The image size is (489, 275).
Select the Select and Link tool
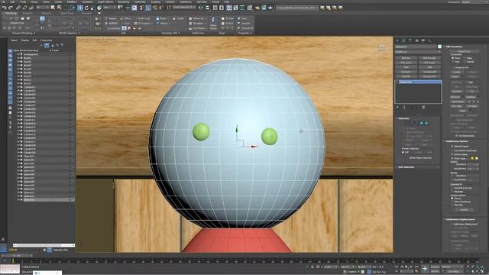[x=18, y=8]
